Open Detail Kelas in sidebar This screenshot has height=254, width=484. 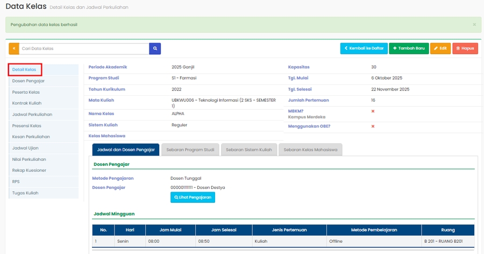(x=25, y=70)
